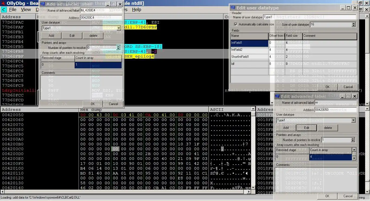Viewport: 370px width, 201px height.
Task: Click Hex dump column header in dump pane
Action: click(144, 109)
